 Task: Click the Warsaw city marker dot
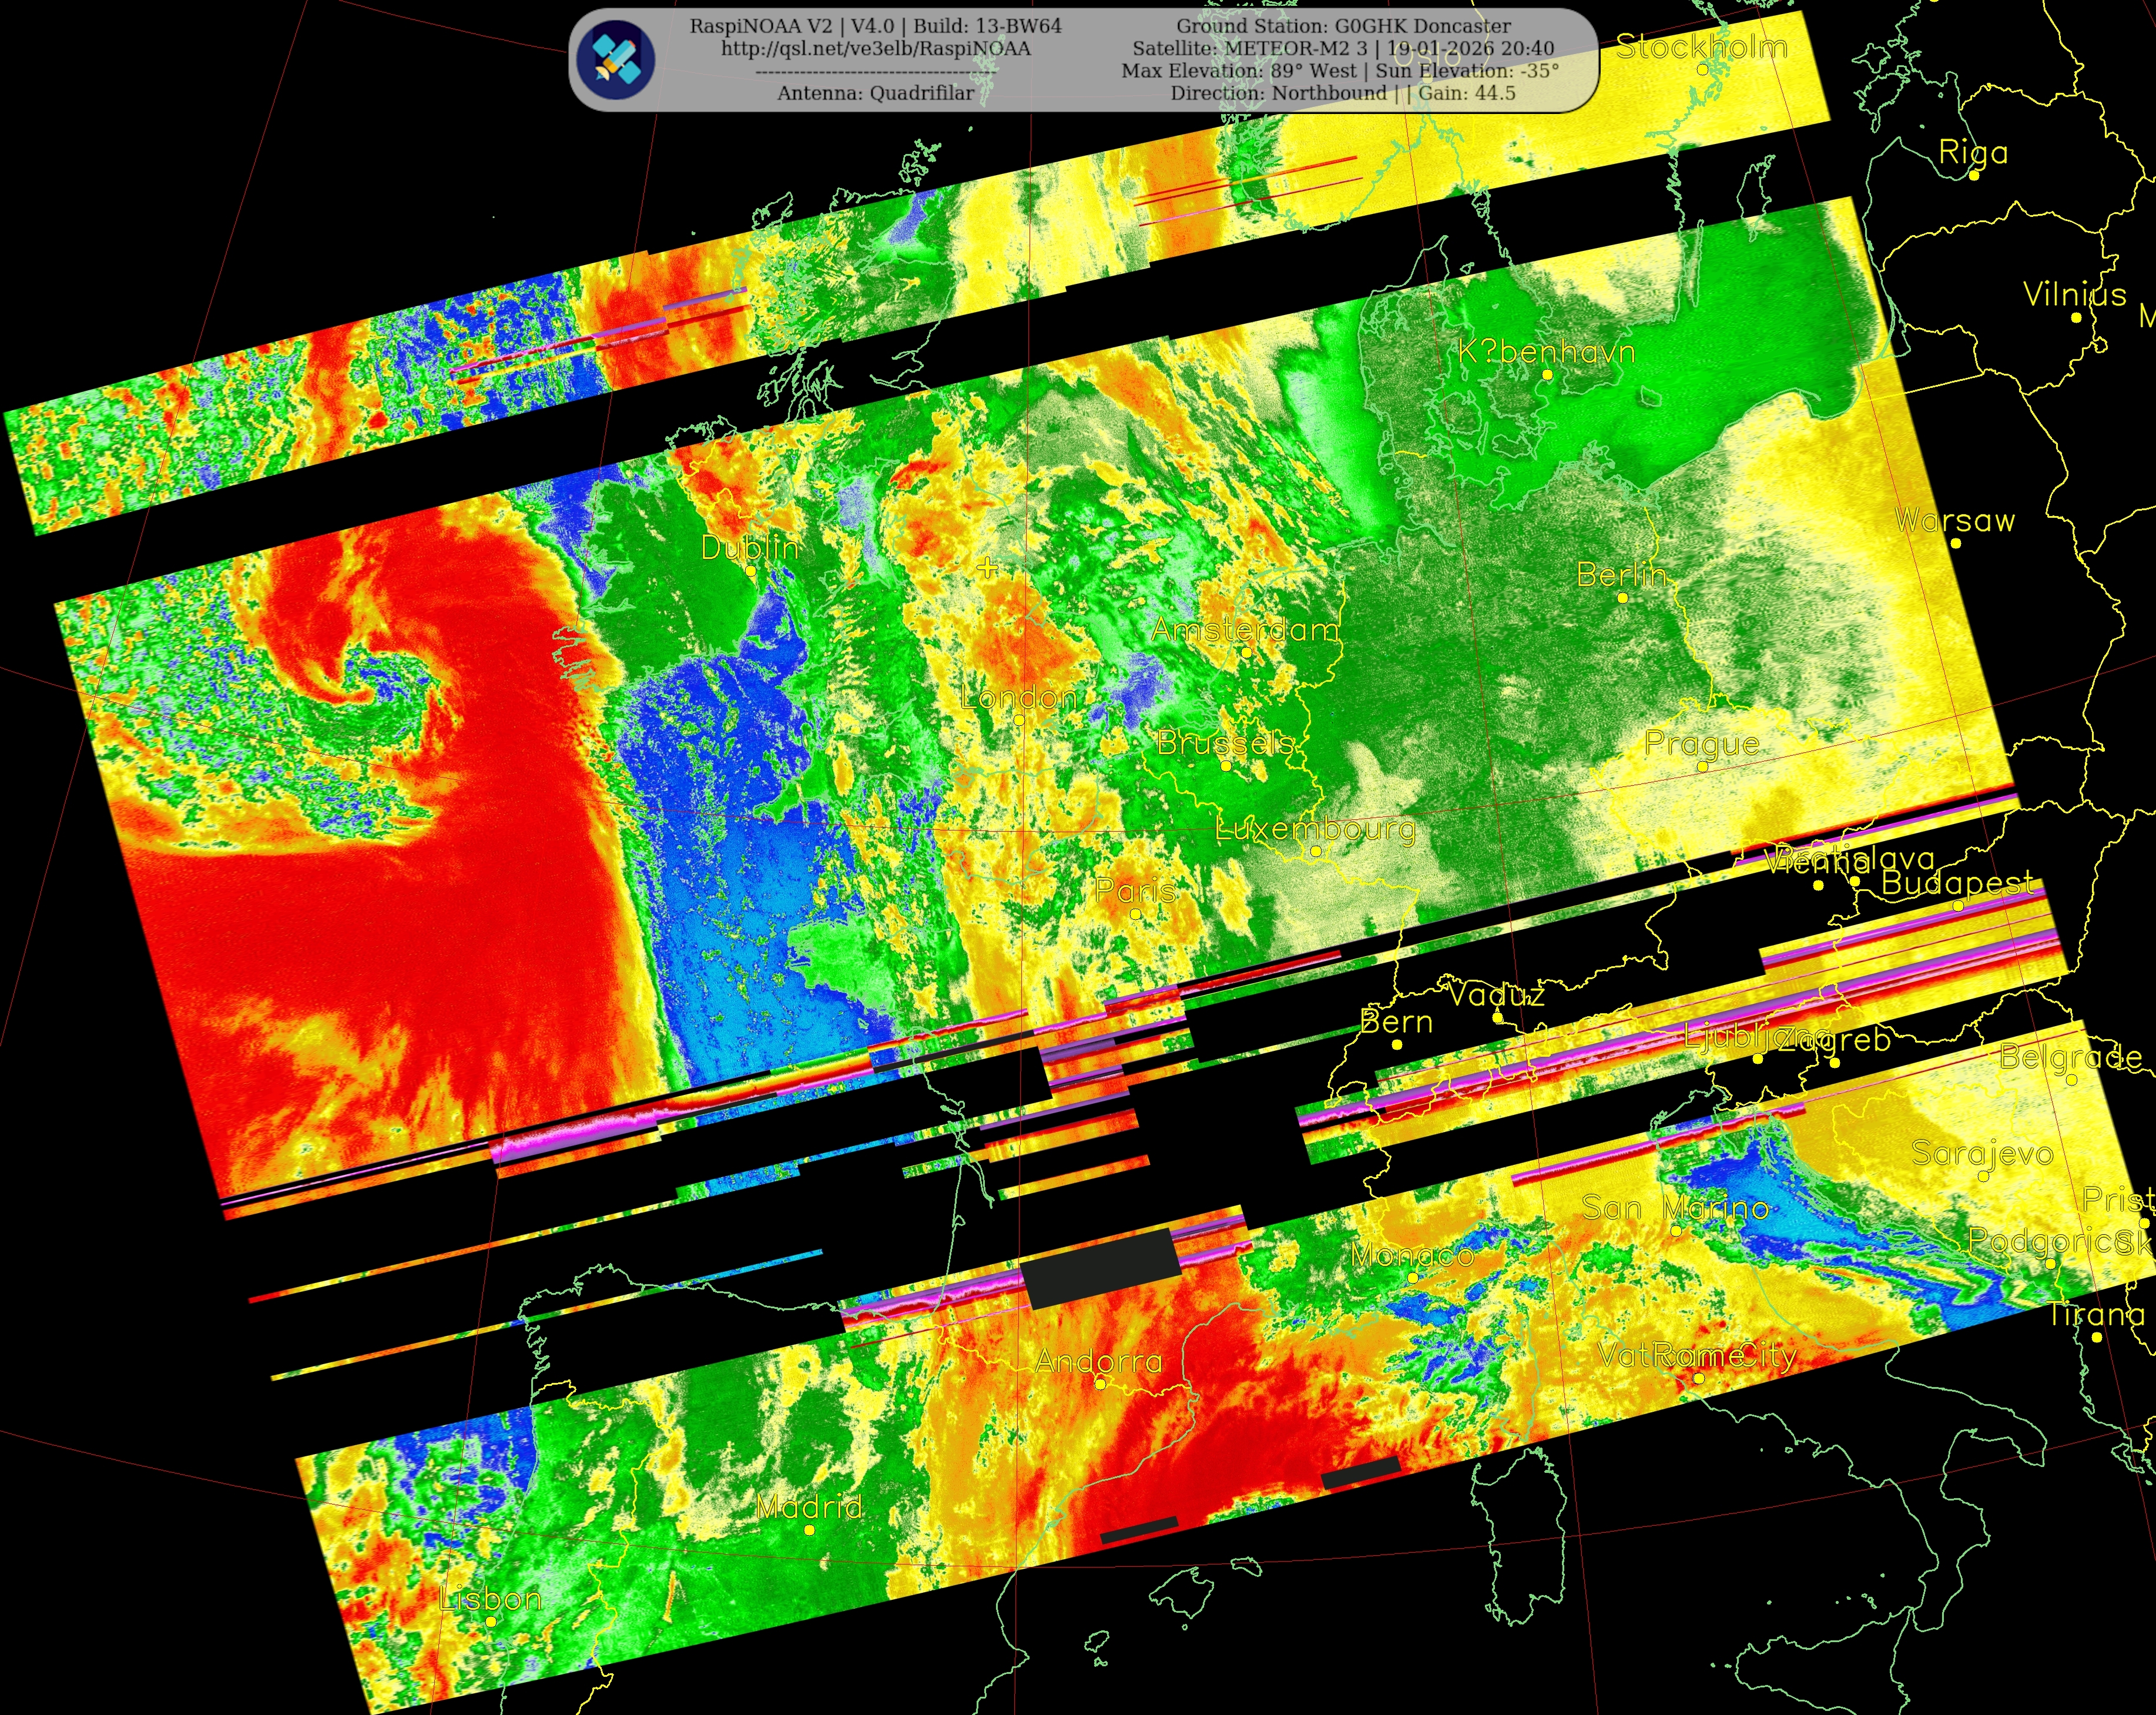point(1955,544)
